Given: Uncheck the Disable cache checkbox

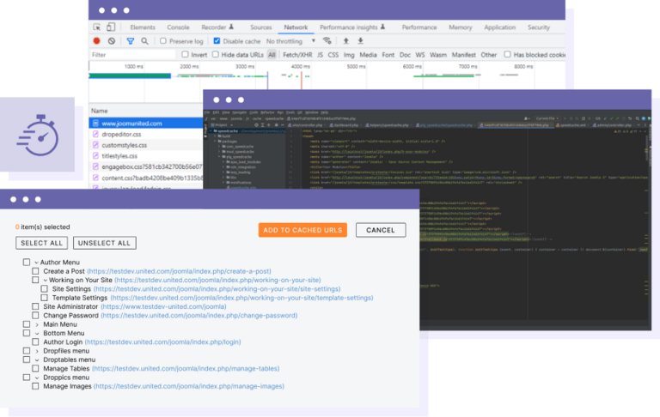Looking at the screenshot, I should click(x=217, y=41).
